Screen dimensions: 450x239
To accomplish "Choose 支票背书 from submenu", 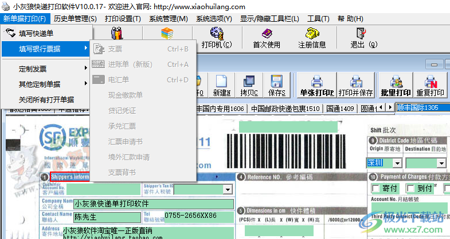I will point(143,173).
